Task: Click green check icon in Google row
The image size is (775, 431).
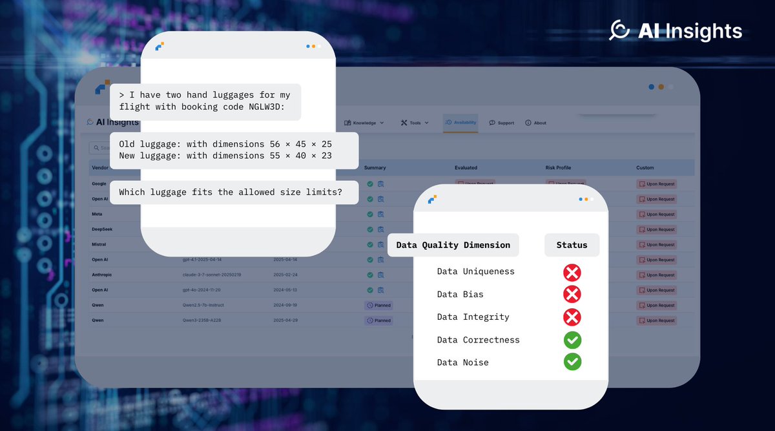Action: tap(370, 184)
